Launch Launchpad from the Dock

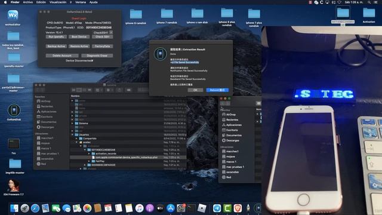[24, 208]
